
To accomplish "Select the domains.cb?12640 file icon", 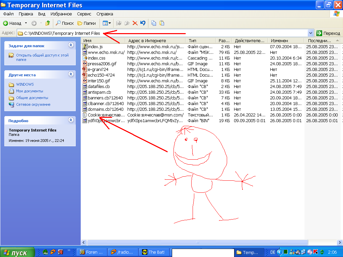I will pyautogui.click(x=85, y=109).
